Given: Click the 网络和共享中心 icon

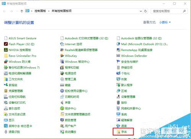Looking at the screenshot, I should 118,108.
